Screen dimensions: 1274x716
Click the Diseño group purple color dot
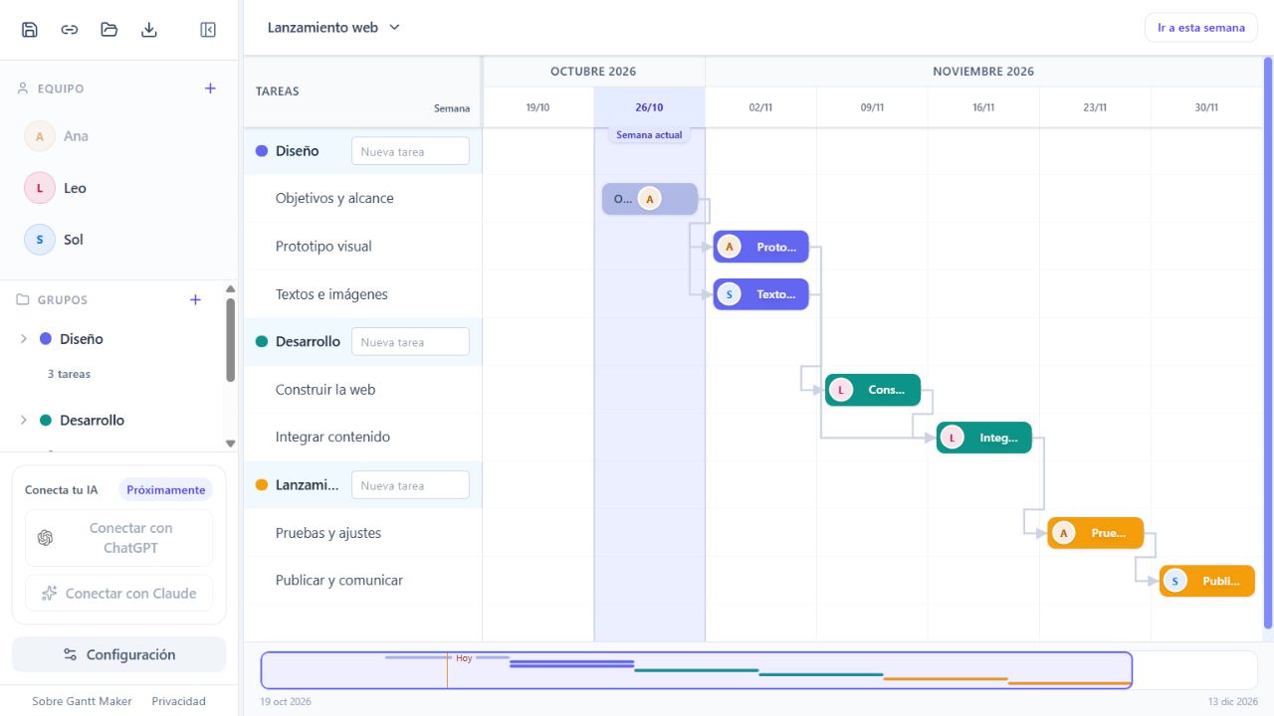pos(262,151)
